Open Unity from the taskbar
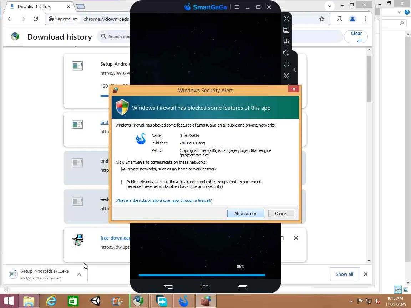Image resolution: width=411 pixels, height=308 pixels. tap(95, 301)
